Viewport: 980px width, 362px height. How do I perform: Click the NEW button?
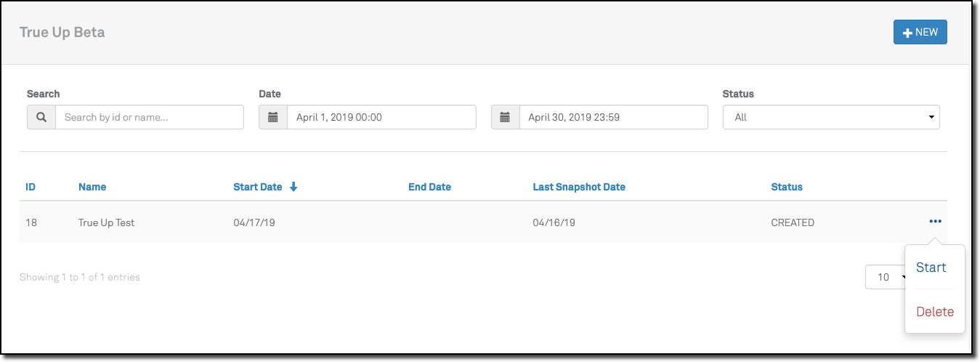[x=920, y=33]
